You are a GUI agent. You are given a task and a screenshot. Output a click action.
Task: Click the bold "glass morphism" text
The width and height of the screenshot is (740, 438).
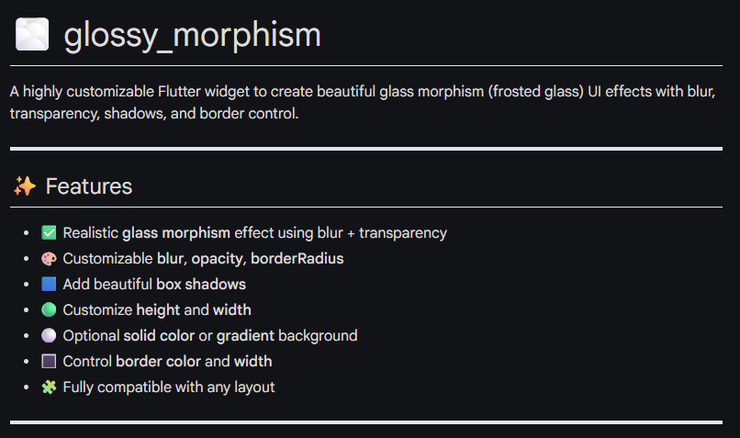[x=176, y=233]
